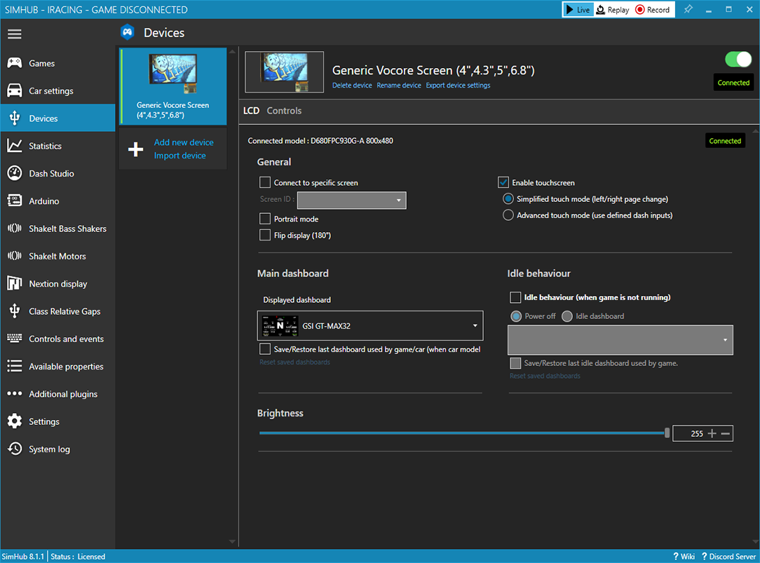Click the Rename device link

399,86
